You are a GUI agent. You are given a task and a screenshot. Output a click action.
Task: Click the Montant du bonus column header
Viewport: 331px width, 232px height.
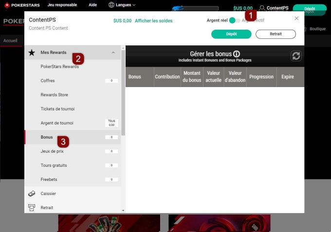coord(192,77)
